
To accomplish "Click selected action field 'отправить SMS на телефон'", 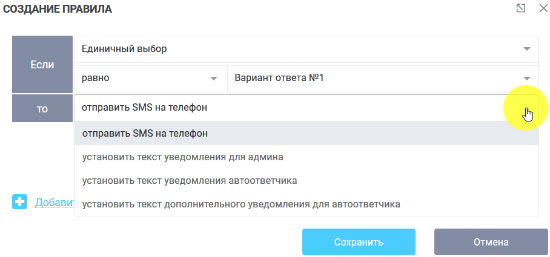I will click(x=145, y=108).
